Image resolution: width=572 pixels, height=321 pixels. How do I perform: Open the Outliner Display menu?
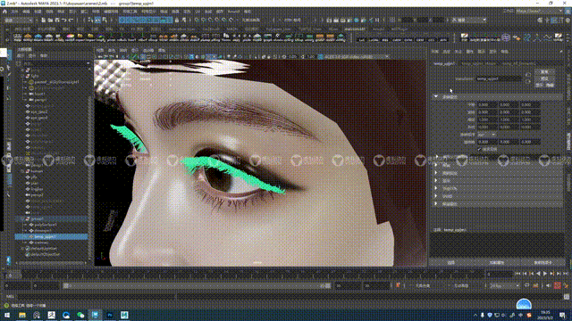[21, 55]
